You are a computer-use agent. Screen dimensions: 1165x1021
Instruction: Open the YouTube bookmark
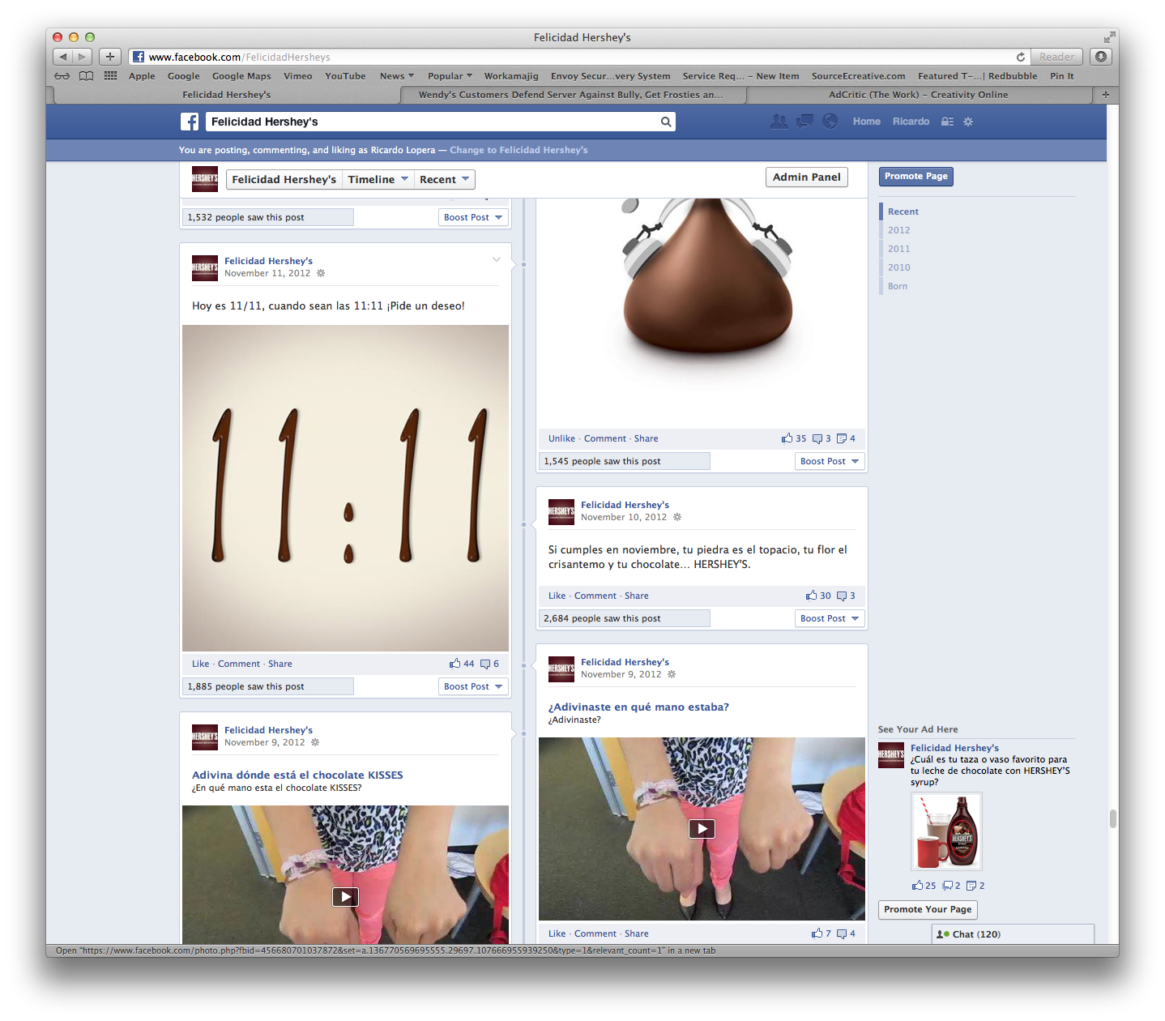345,76
